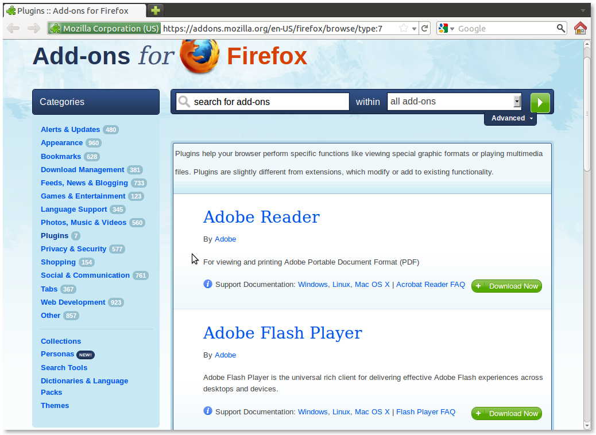Open the Themes link
Viewport: 596px width, 435px height.
point(55,406)
